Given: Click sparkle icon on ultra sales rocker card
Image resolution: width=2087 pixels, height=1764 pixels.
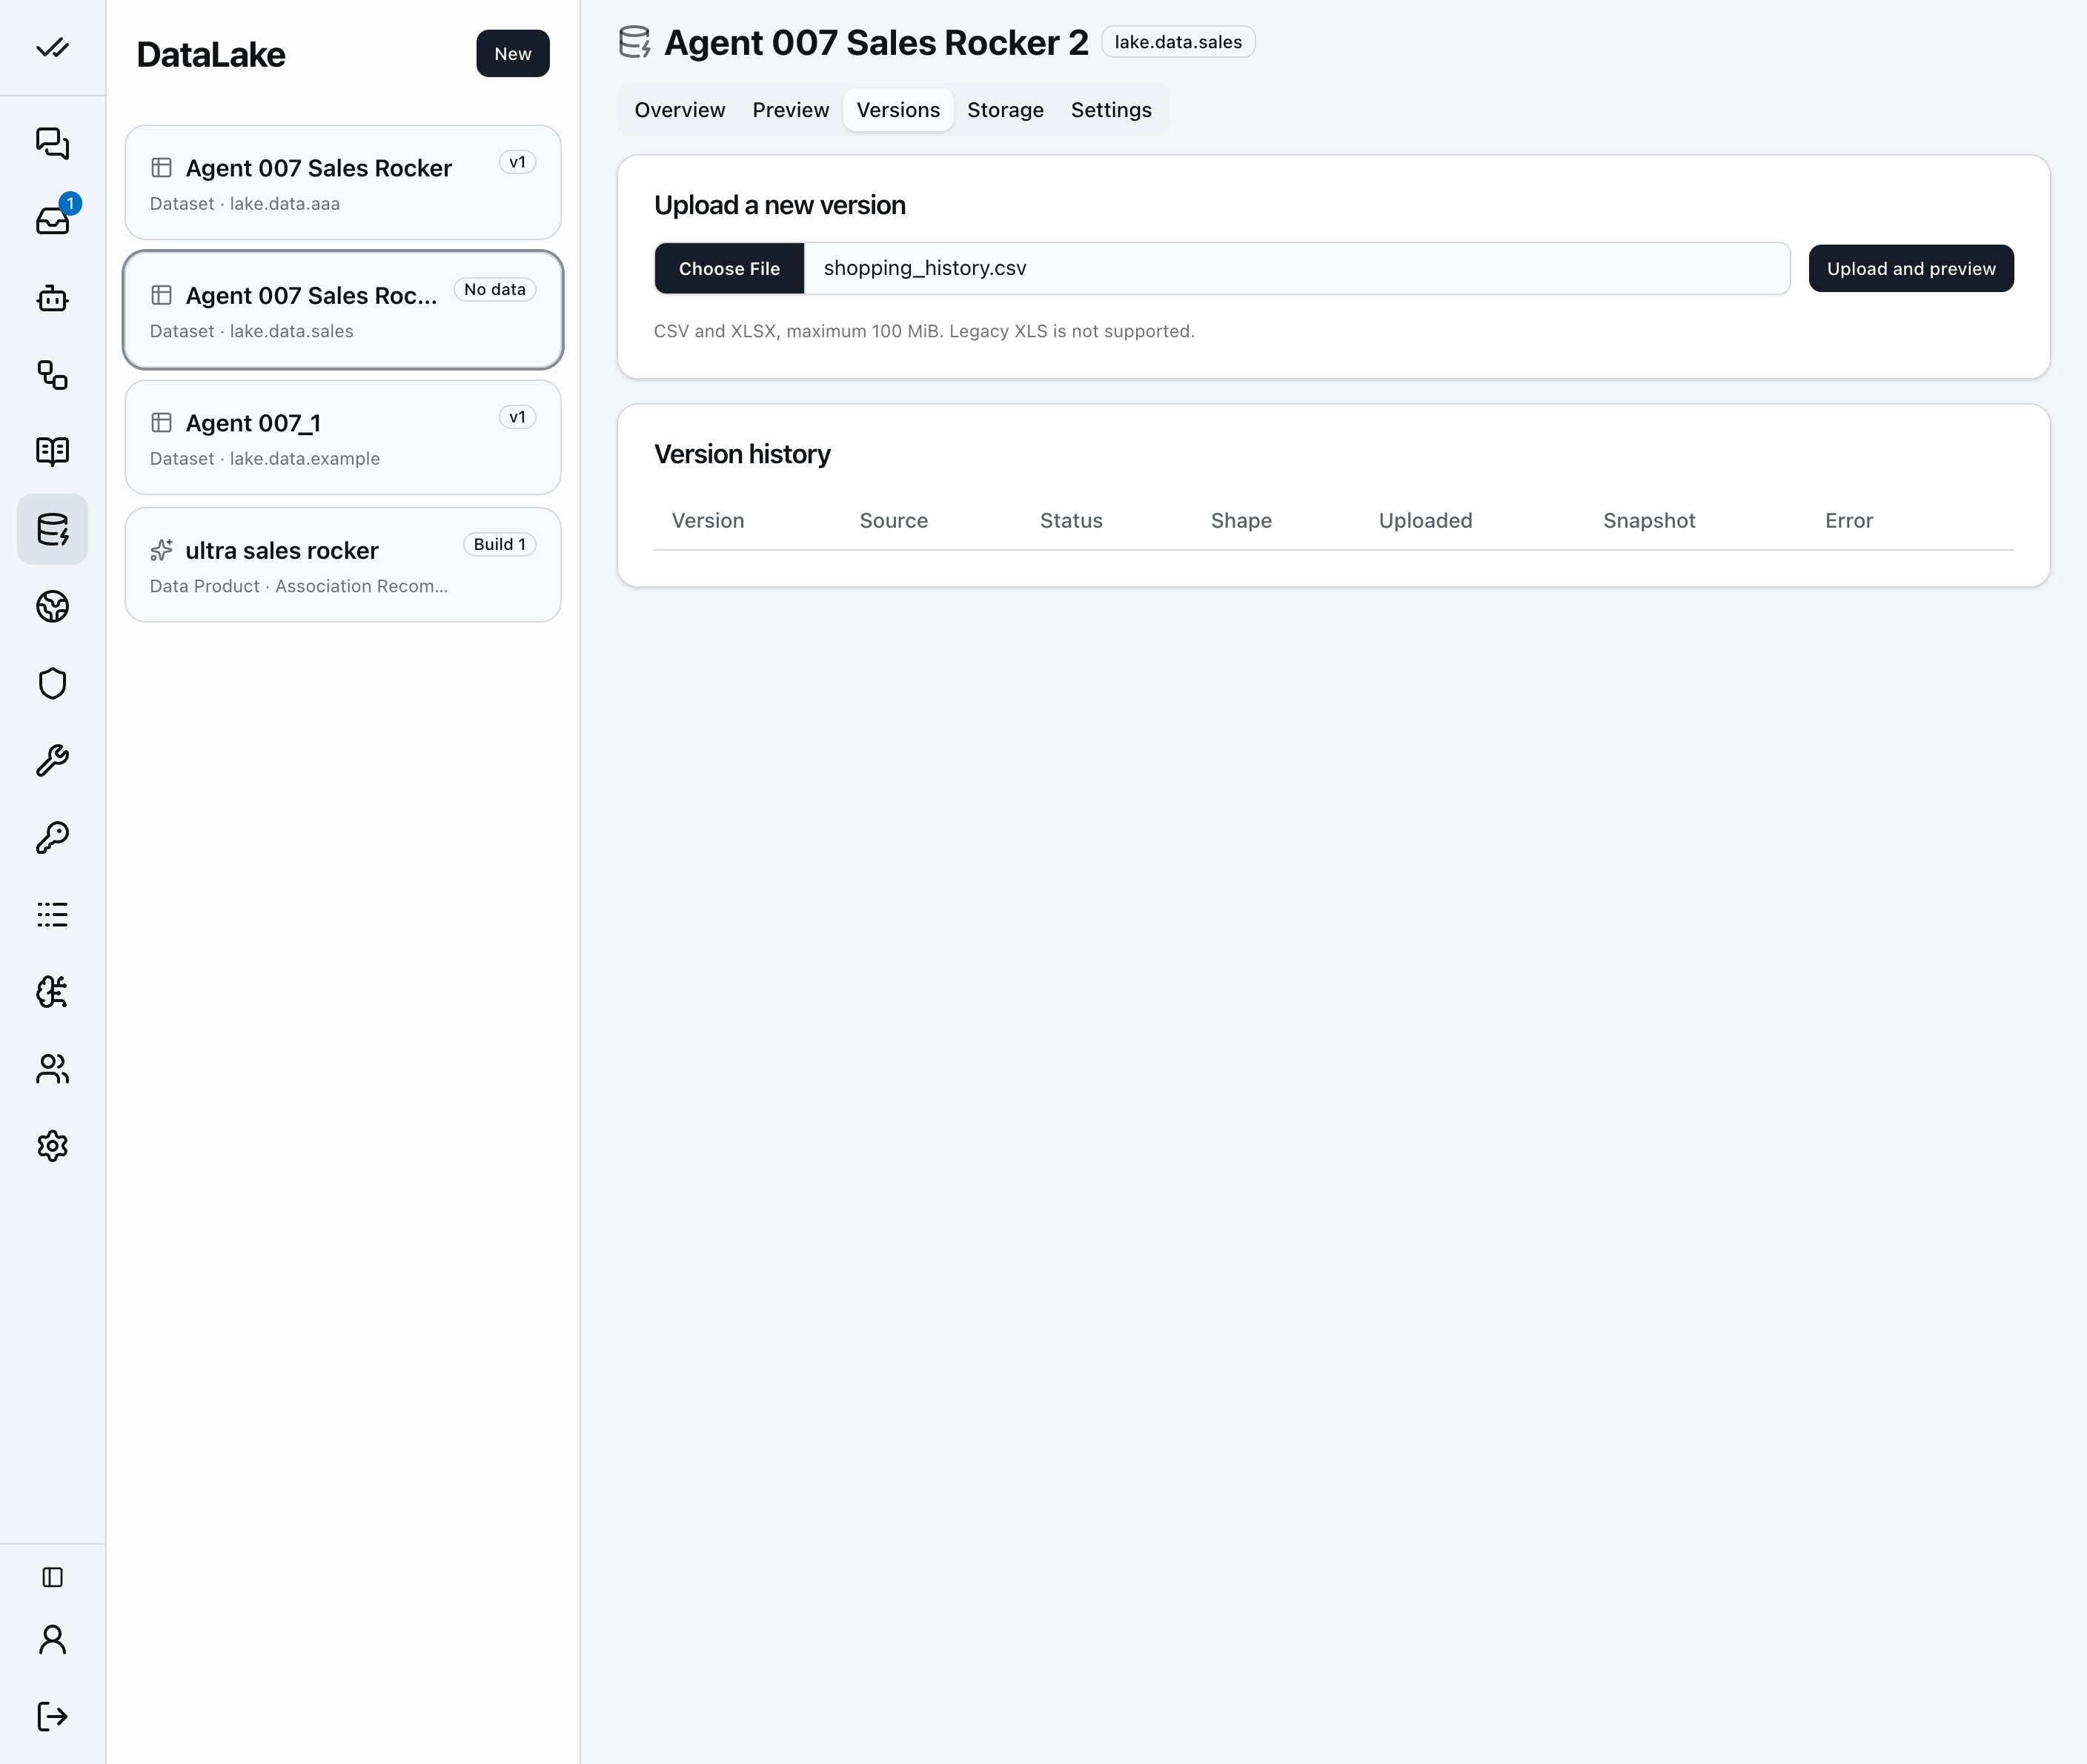Looking at the screenshot, I should 161,550.
